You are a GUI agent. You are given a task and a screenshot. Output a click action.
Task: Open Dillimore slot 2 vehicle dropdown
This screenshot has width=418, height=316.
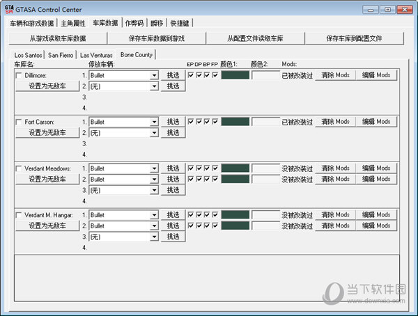pyautogui.click(x=154, y=86)
